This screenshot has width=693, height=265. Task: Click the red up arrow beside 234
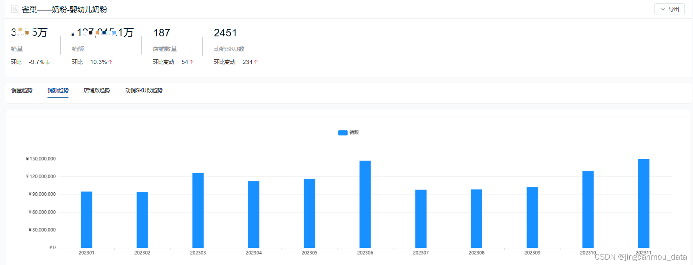(256, 62)
